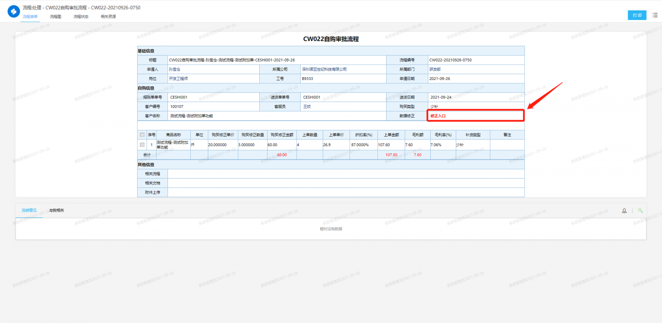Viewport: 662px width, 323px height.
Task: Click the empty 附件上传 field
Action: pyautogui.click(x=346, y=192)
